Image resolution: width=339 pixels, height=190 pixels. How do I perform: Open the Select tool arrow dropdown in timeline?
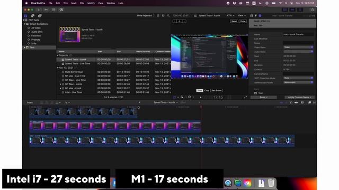click(67, 102)
